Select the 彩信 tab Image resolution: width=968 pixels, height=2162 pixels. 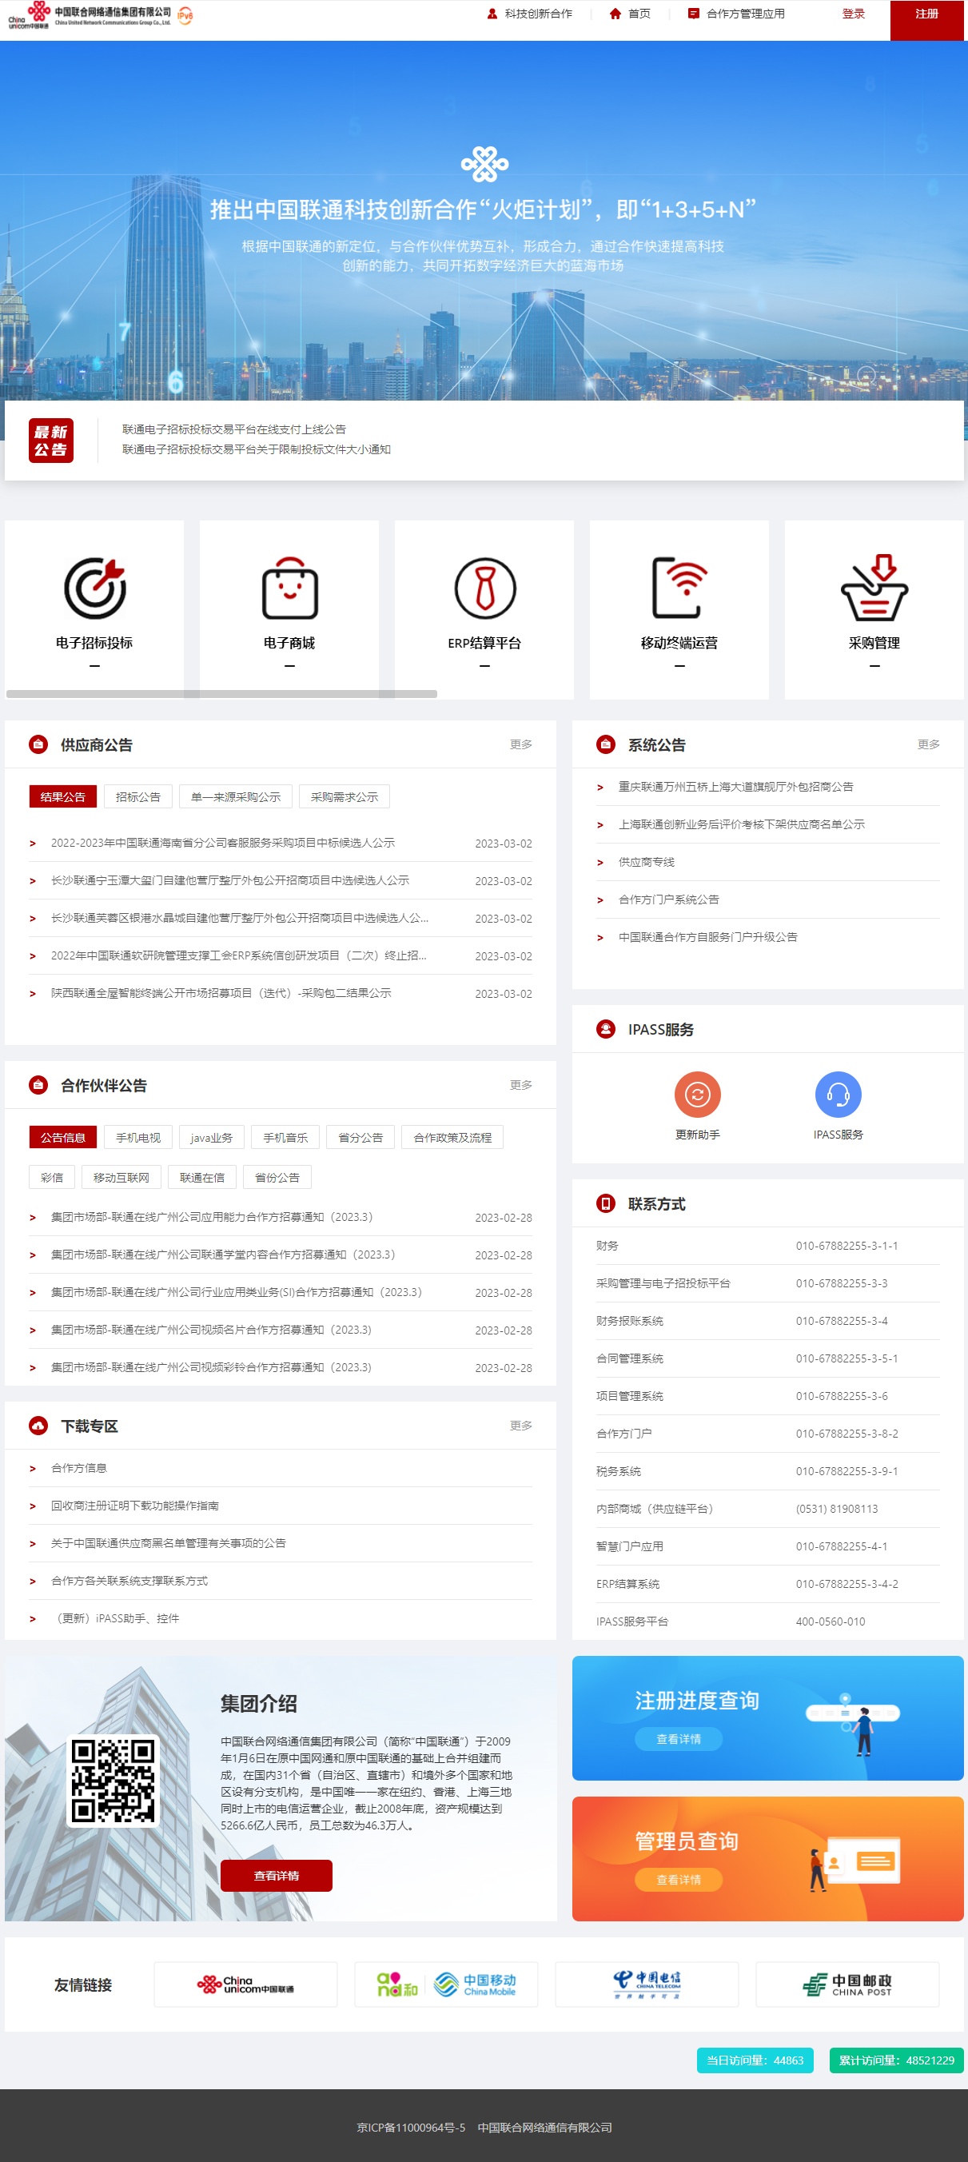click(x=52, y=1178)
